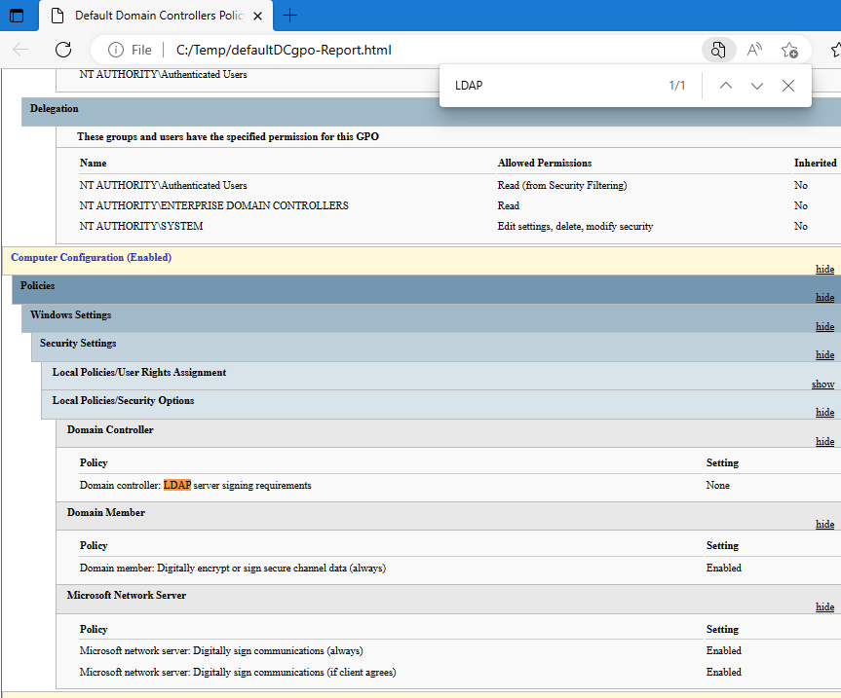Close the Default Domain Controllers Policy tab
This screenshot has height=698, width=841.
(257, 17)
